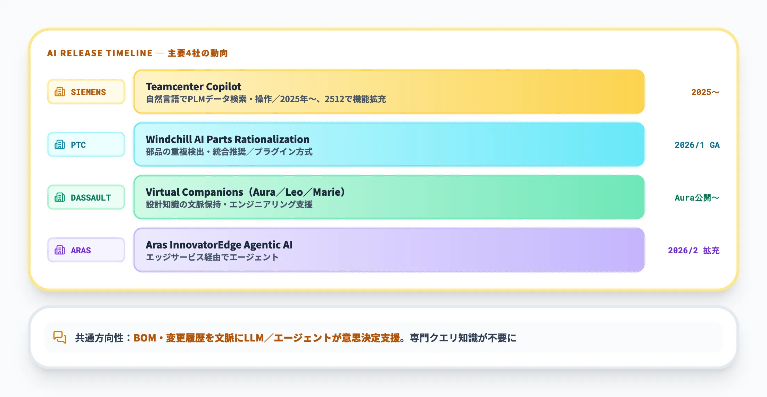Image resolution: width=767 pixels, height=397 pixels.
Task: Click the 'AI RELEASE TIMELINE' heading
Action: tap(100, 53)
